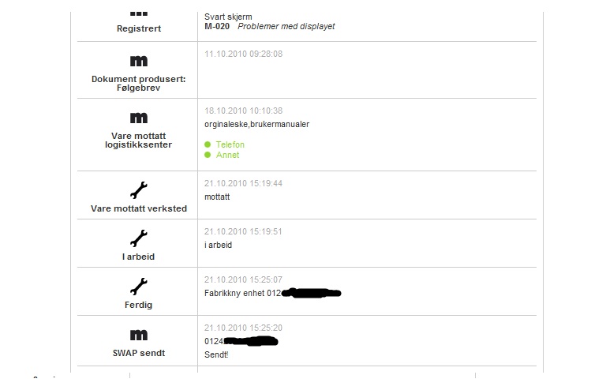Click the 'orginaleske,brukermanualer' note
Screen dimensions: 606x390
pos(257,125)
